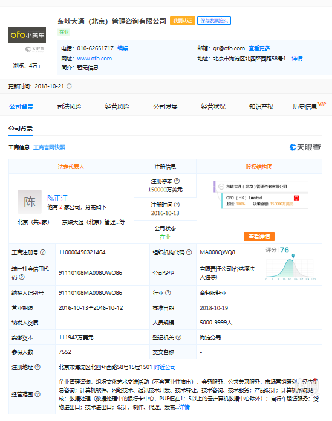Click organization code MA008QWQ8
The width and height of the screenshot is (332, 421).
(218, 252)
